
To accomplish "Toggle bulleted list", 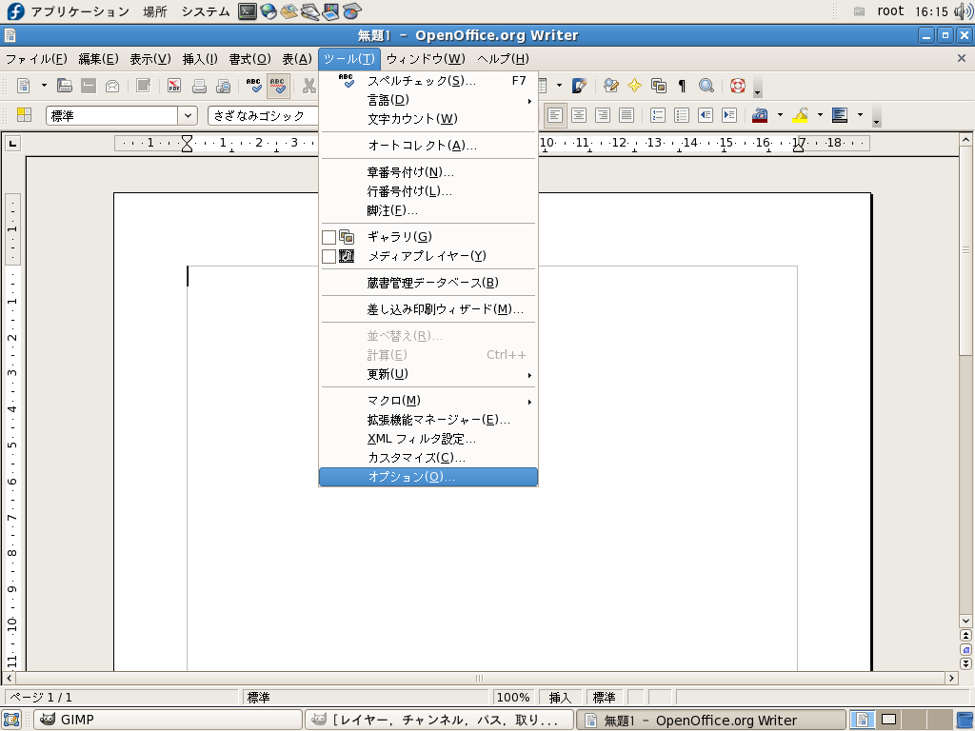I will [682, 115].
